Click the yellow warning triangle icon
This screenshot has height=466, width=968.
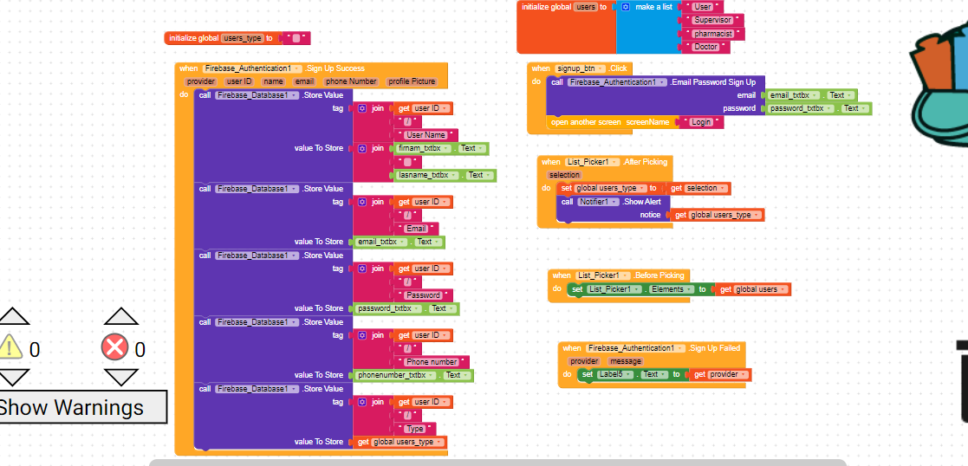(10, 346)
